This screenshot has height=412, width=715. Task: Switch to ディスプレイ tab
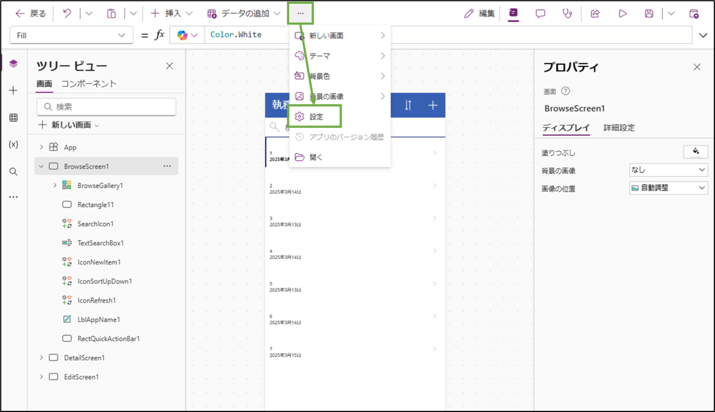click(566, 127)
